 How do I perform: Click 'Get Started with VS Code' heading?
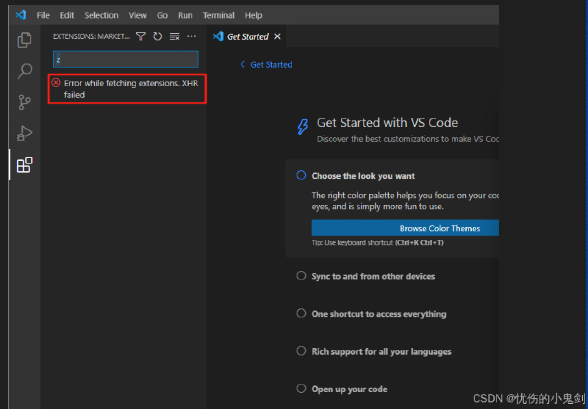click(x=387, y=123)
